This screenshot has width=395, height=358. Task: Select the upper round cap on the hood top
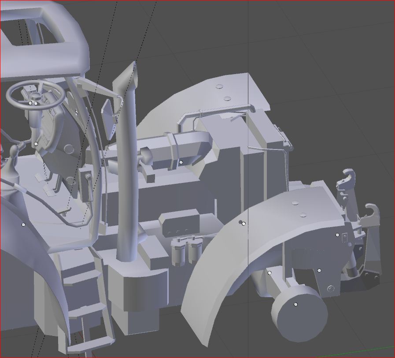point(220,86)
